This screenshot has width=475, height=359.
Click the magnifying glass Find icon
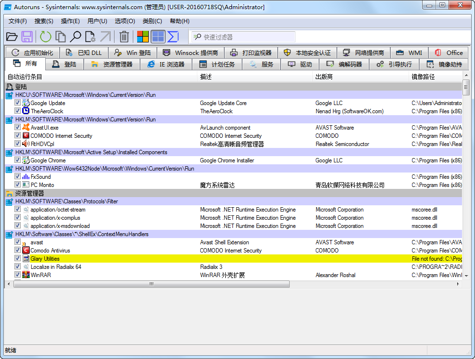76,37
